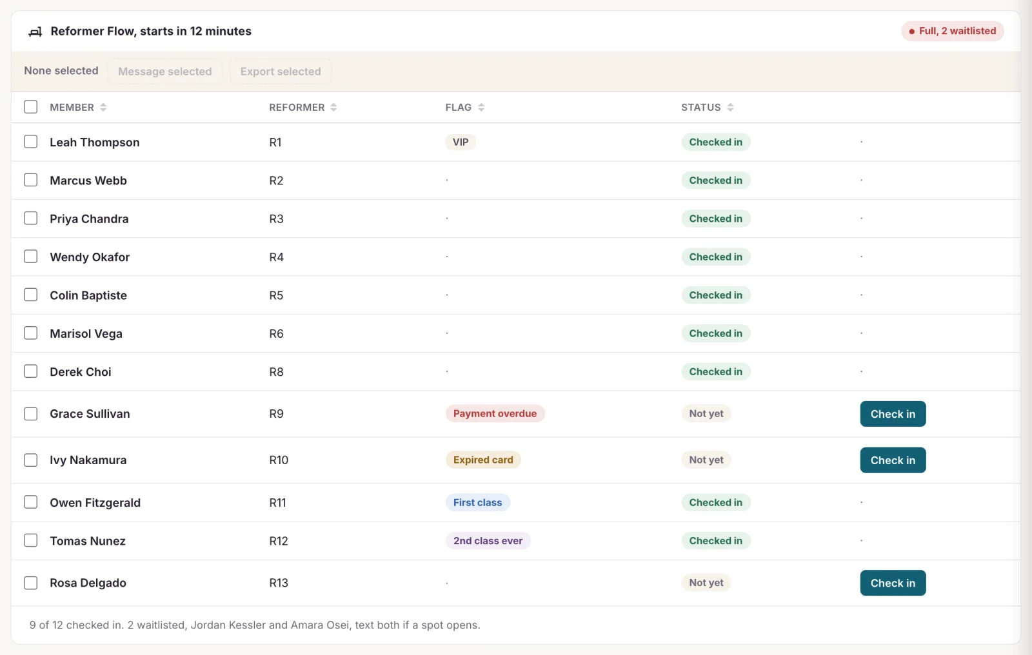This screenshot has height=655, width=1032.
Task: Click the Checked in status for Marcus Webb
Action: (x=715, y=181)
